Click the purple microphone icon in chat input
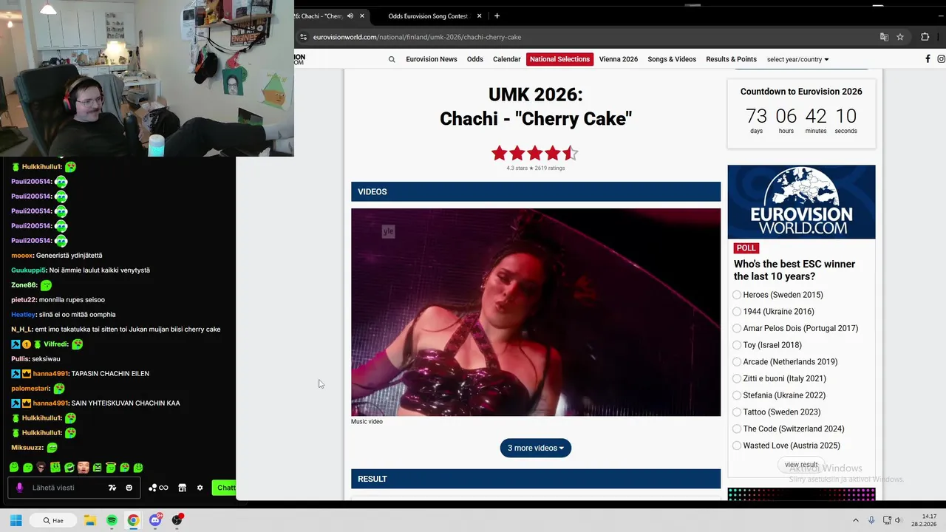This screenshot has height=532, width=946. click(x=19, y=488)
